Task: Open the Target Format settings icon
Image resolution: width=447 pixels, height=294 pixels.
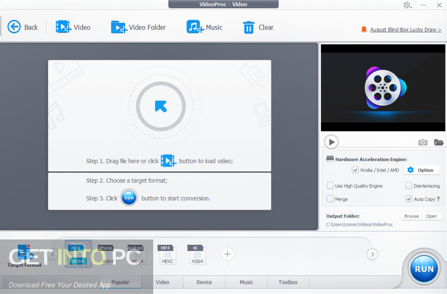Action: (25, 253)
